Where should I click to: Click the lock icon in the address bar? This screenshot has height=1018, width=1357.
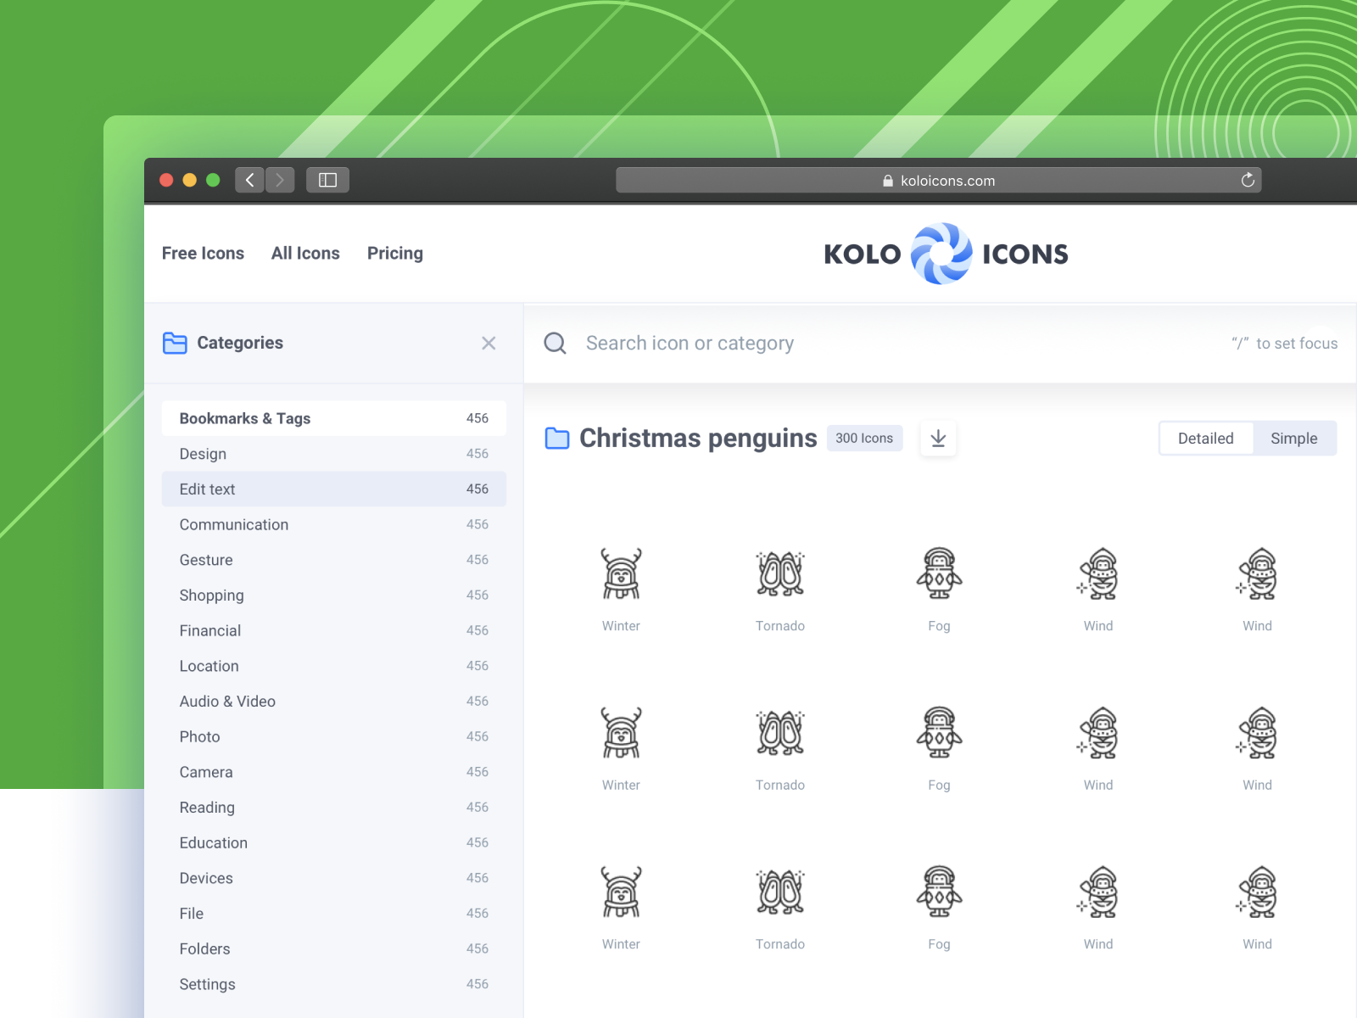click(x=888, y=181)
